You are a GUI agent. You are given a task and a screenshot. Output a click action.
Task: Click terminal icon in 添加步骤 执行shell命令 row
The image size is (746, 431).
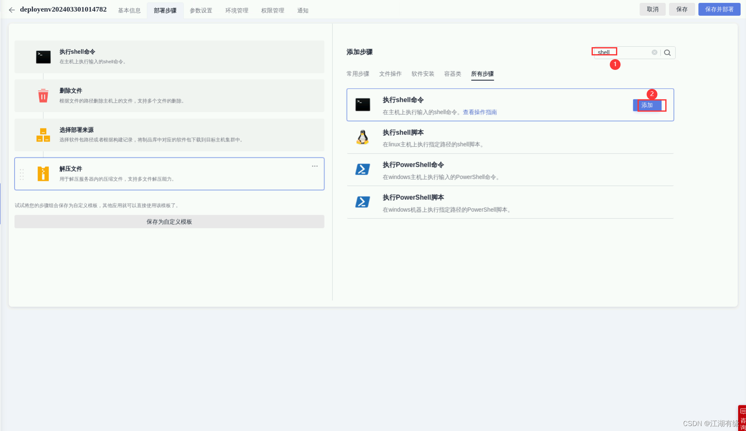[x=363, y=105]
